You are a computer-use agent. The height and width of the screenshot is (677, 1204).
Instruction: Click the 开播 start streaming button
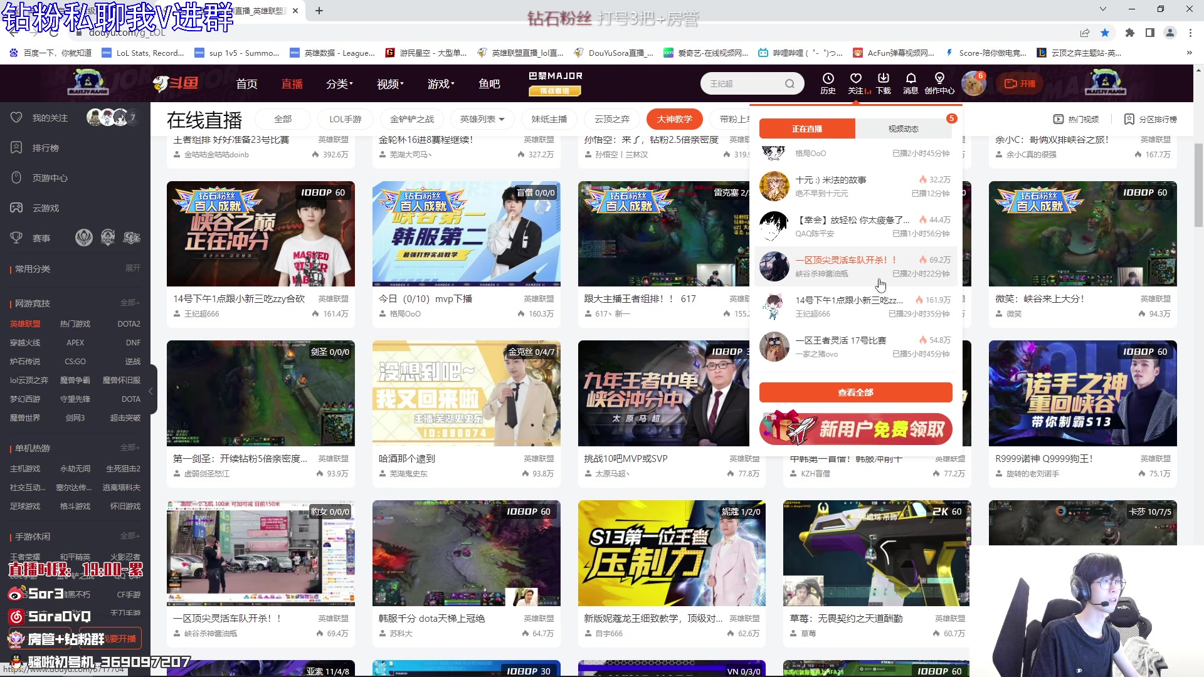point(1020,83)
